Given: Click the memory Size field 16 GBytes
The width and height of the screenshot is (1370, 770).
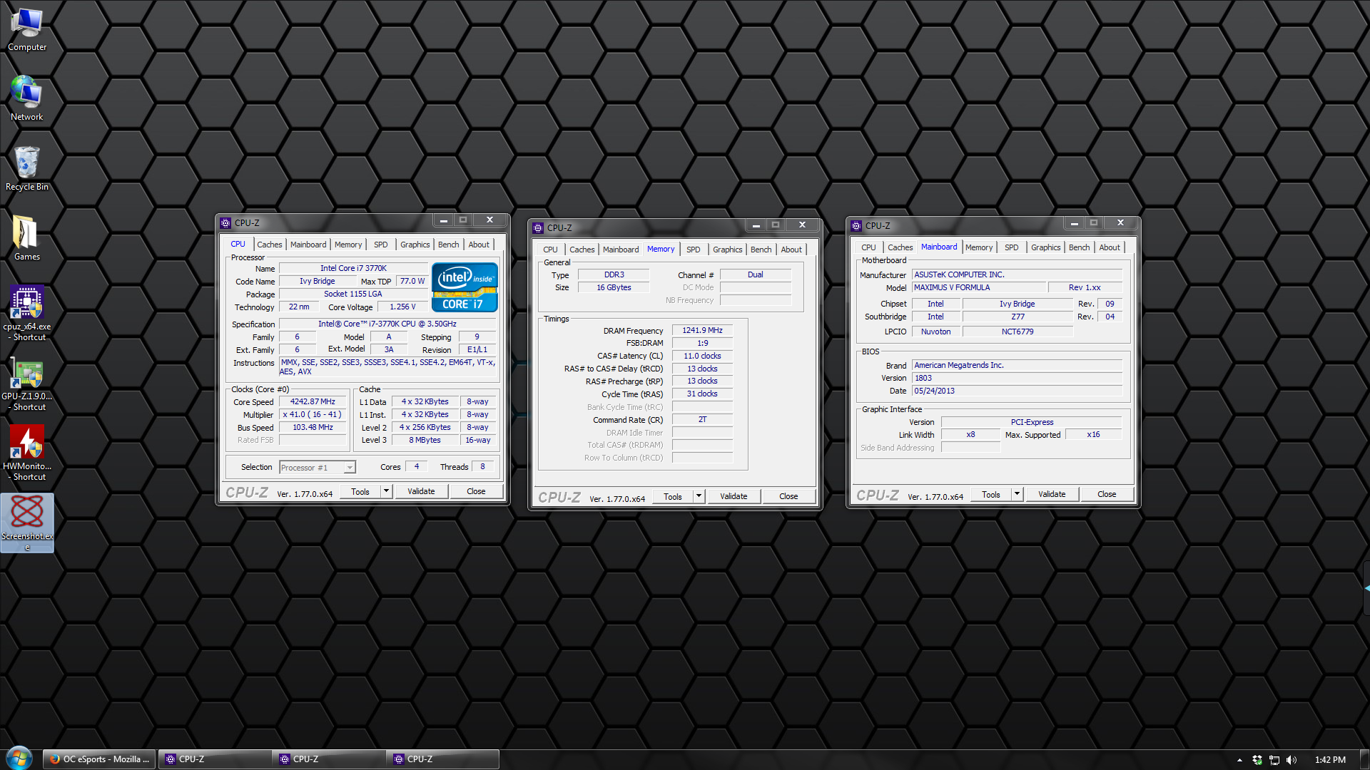Looking at the screenshot, I should point(614,288).
